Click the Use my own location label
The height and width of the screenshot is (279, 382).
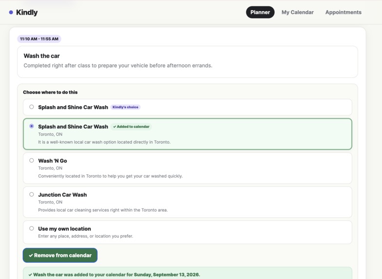[x=64, y=229]
